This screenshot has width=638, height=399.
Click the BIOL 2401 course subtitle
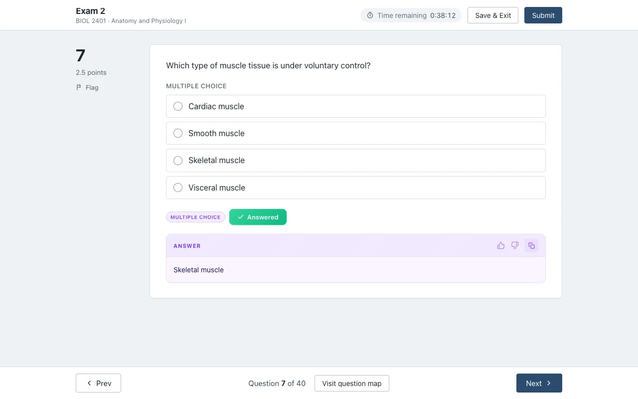(131, 21)
